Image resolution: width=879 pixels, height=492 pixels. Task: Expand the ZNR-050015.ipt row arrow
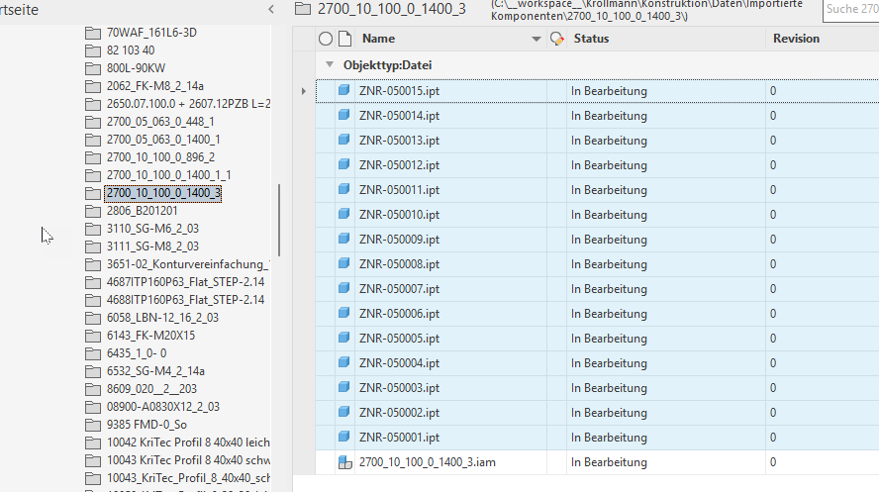pos(304,91)
